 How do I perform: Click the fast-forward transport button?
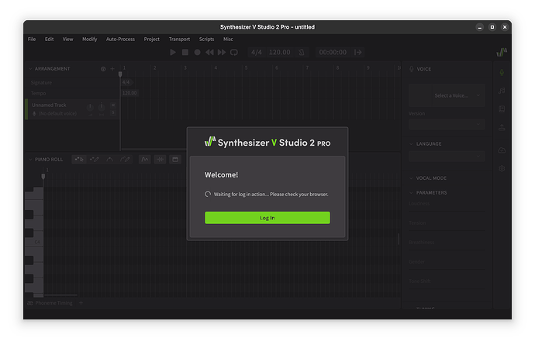[222, 52]
